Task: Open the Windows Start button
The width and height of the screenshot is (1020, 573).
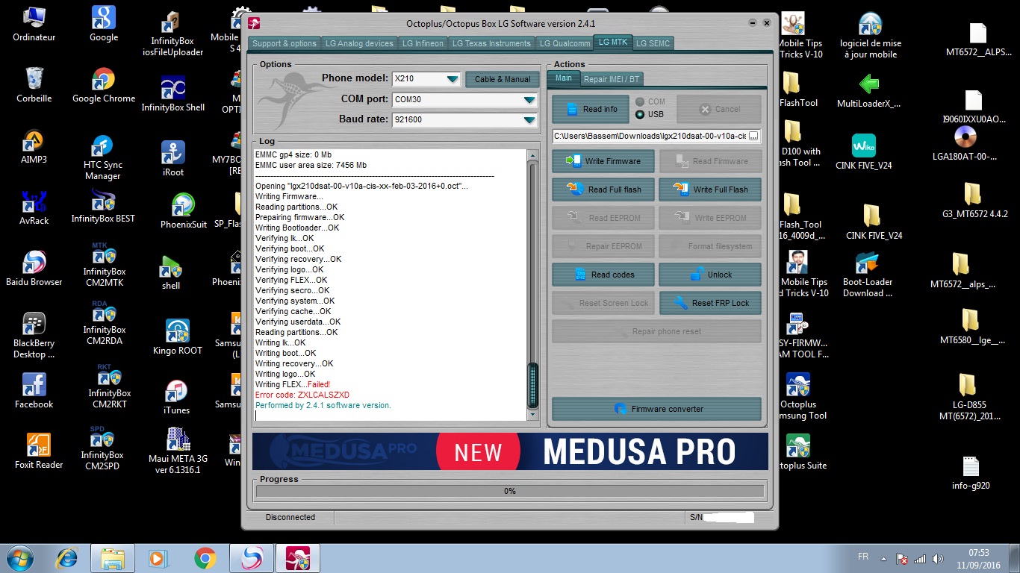Action: 19,557
